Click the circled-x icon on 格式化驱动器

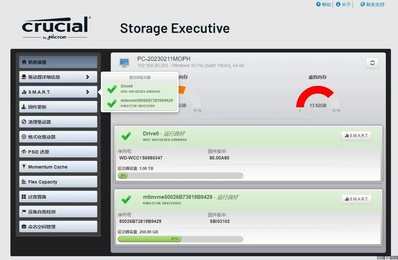(24, 137)
